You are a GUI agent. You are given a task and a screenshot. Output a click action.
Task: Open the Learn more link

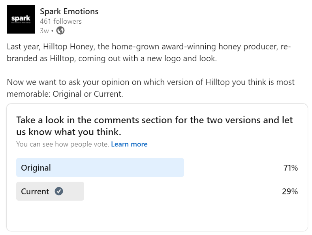[129, 144]
